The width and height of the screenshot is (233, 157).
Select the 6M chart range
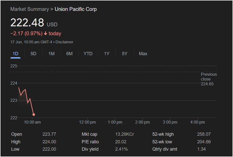[69, 54]
